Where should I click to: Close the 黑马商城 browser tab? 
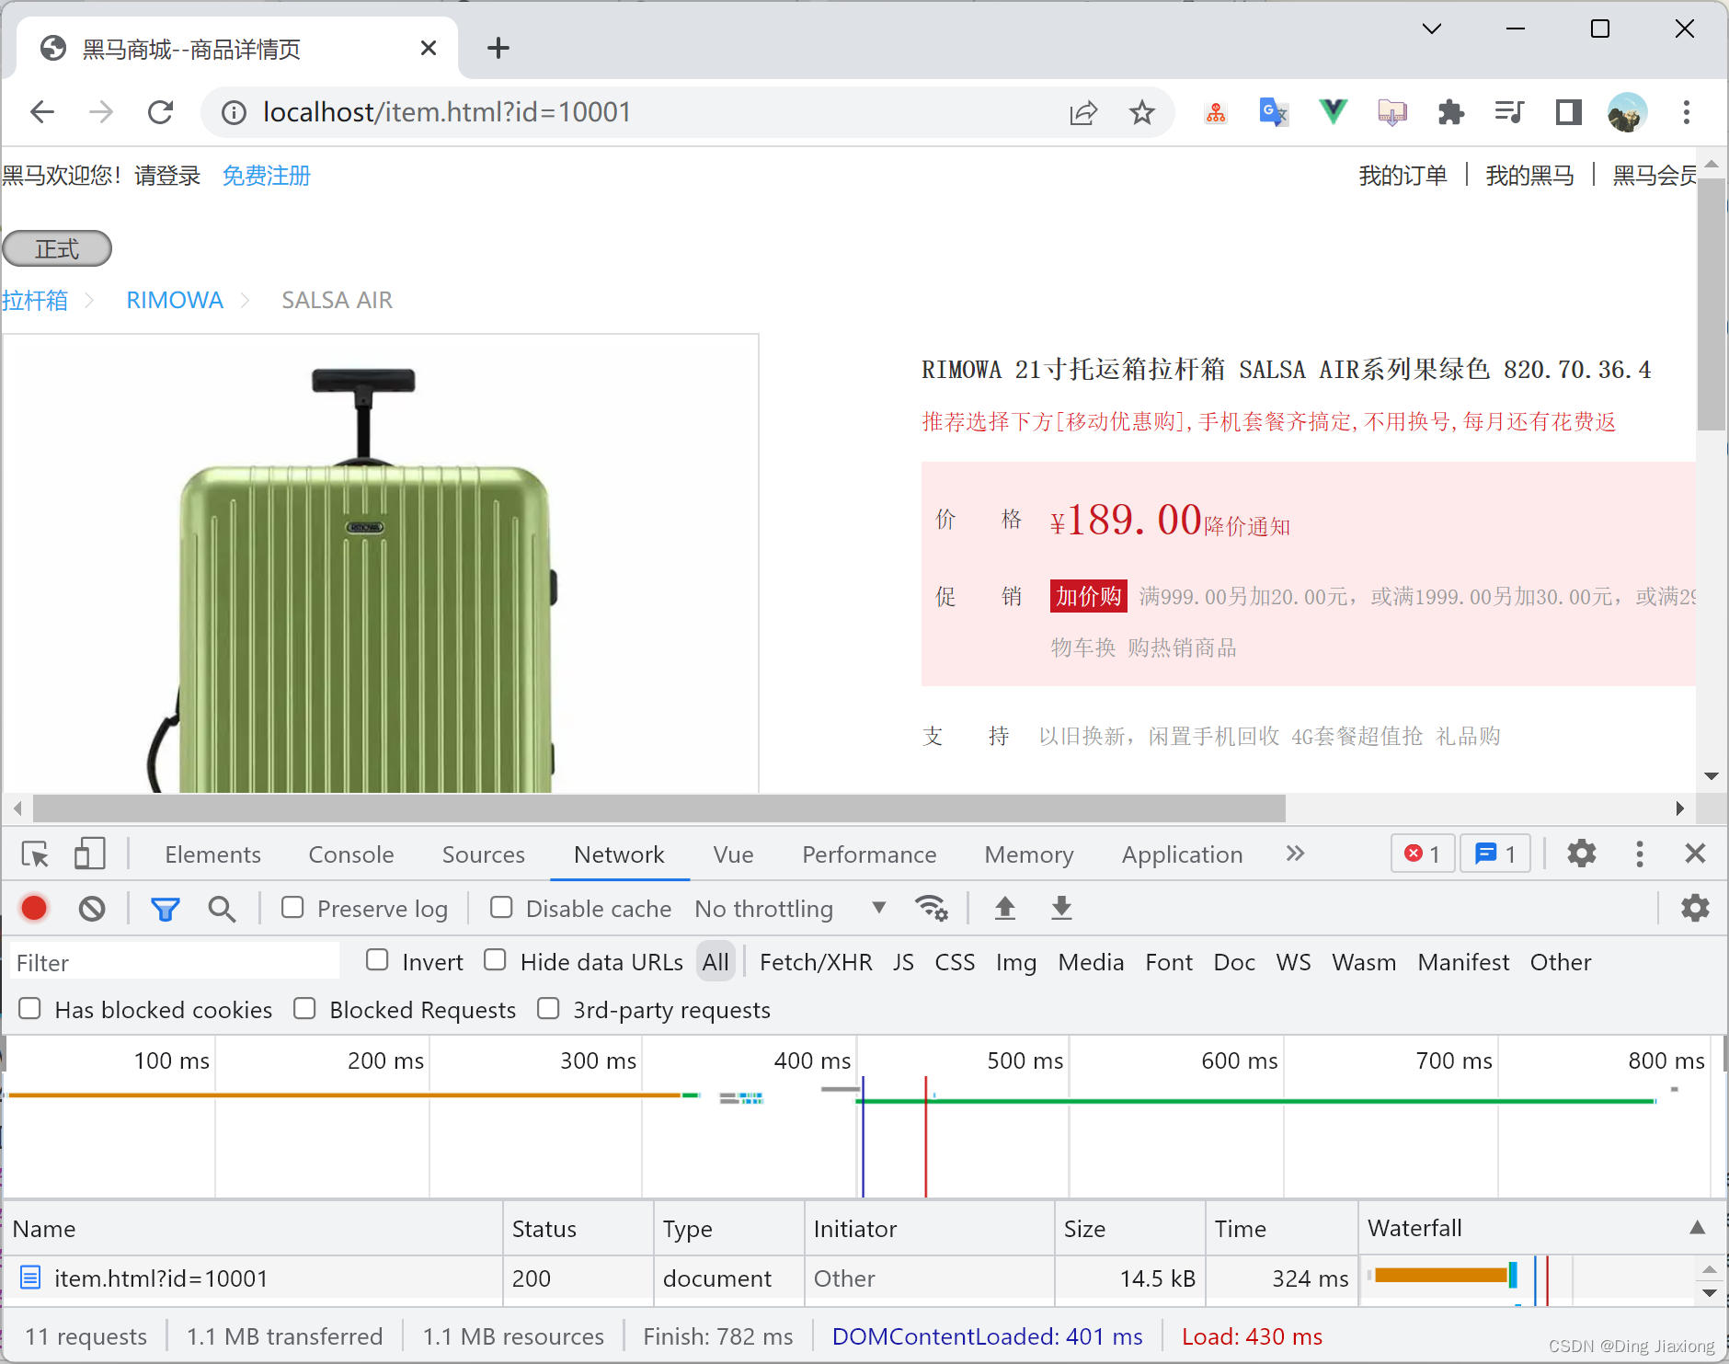pos(428,48)
